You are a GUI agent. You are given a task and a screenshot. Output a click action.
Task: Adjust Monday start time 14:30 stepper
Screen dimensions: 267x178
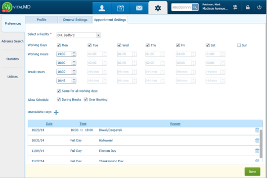pyautogui.click(x=74, y=54)
